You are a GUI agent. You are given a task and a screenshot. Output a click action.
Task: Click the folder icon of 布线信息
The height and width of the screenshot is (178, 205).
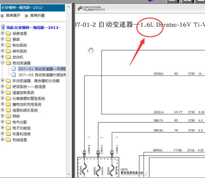tap(8, 140)
